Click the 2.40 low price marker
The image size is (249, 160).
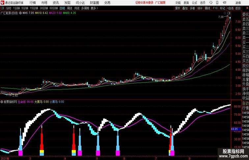tap(15, 96)
